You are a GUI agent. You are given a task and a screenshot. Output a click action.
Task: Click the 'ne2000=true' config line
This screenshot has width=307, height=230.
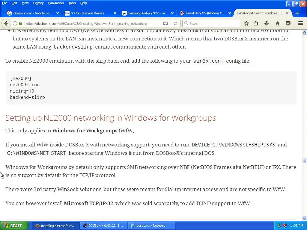pyautogui.click(x=25, y=85)
